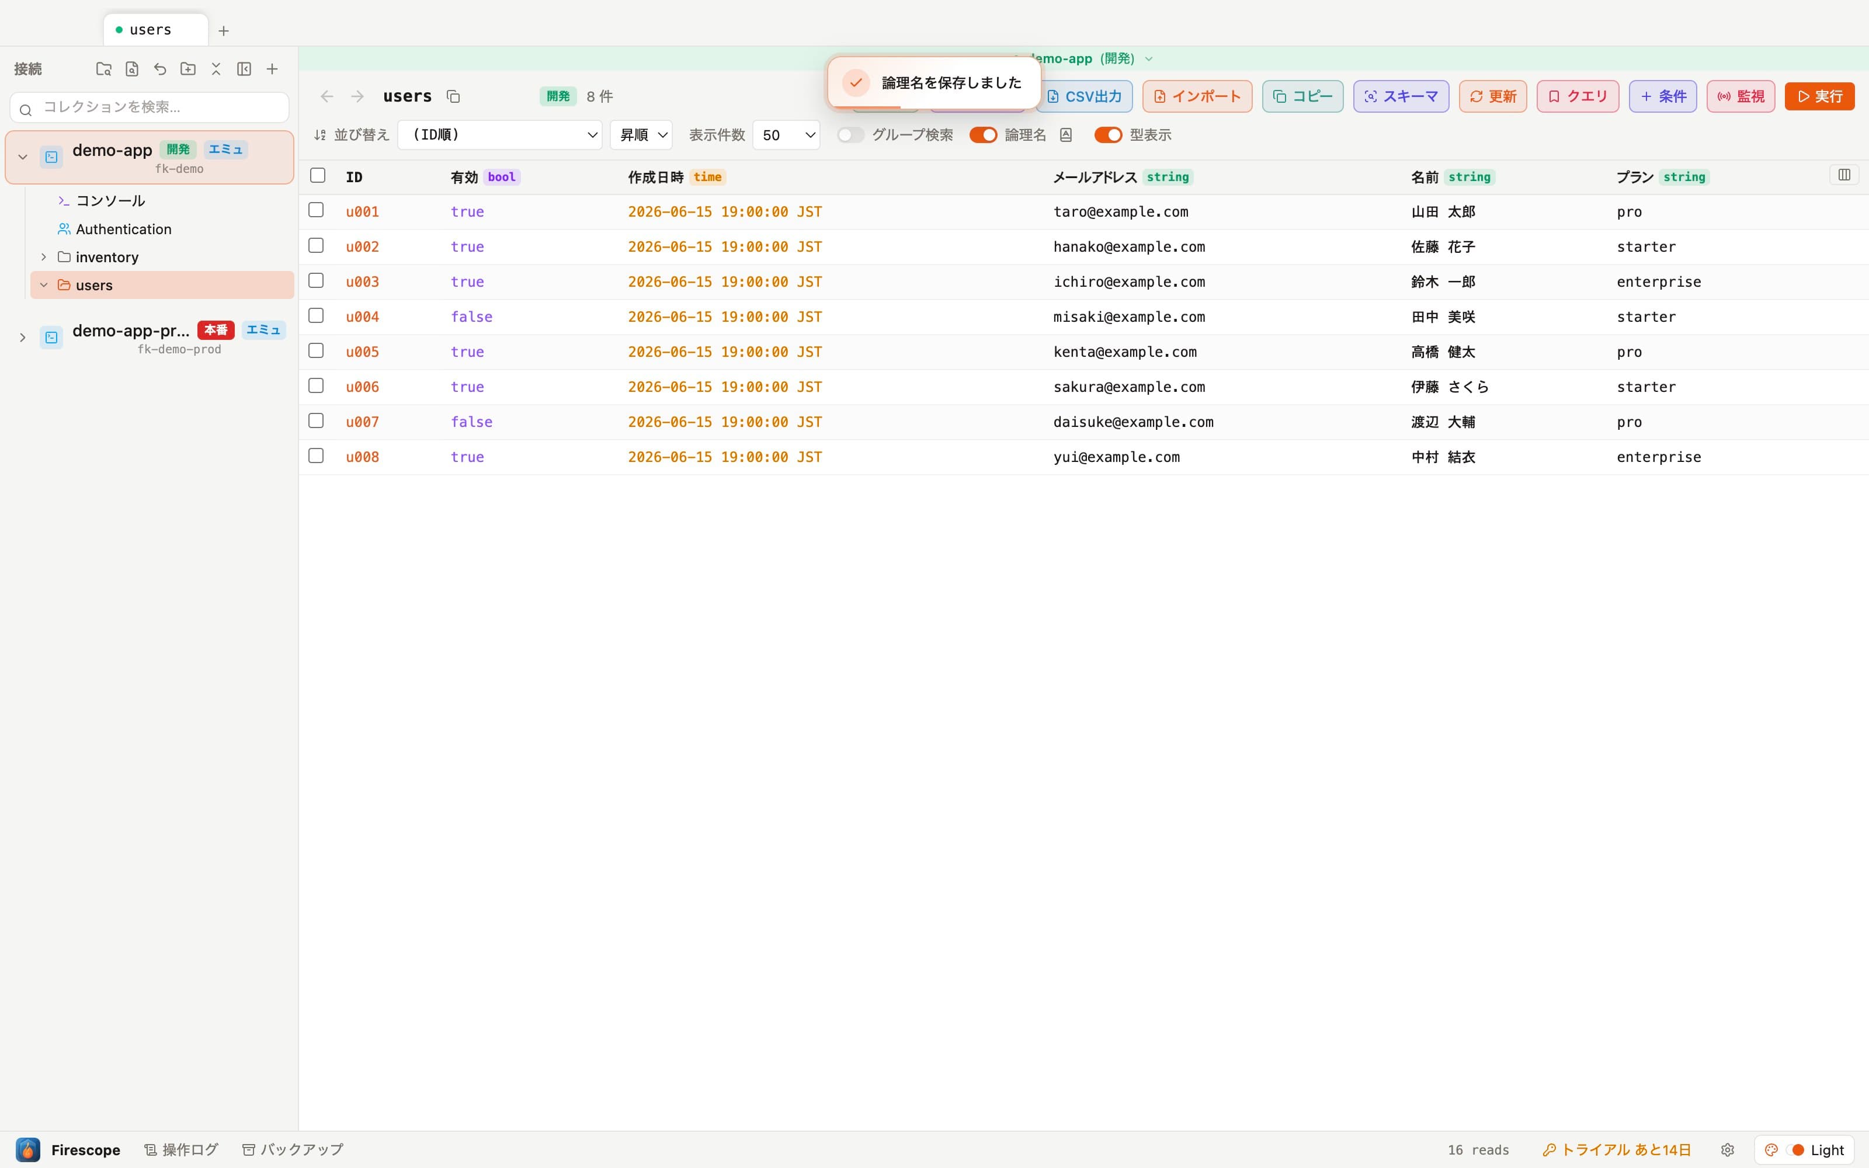The width and height of the screenshot is (1869, 1168).
Task: Open the column visibility icon at table header right
Action: [1843, 175]
